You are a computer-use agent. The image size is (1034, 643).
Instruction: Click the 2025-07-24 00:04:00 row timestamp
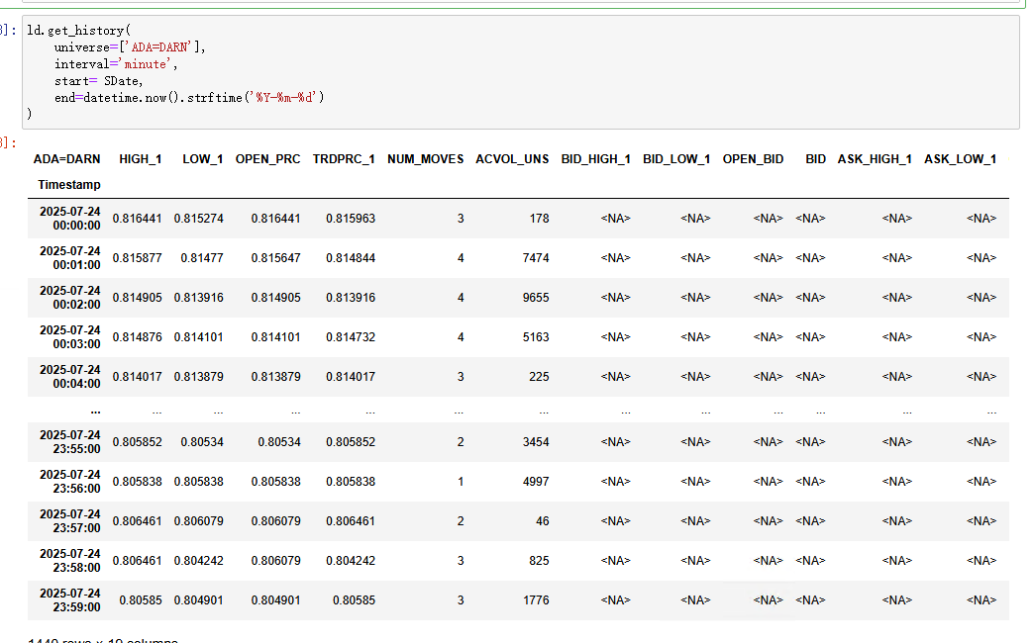pos(70,377)
